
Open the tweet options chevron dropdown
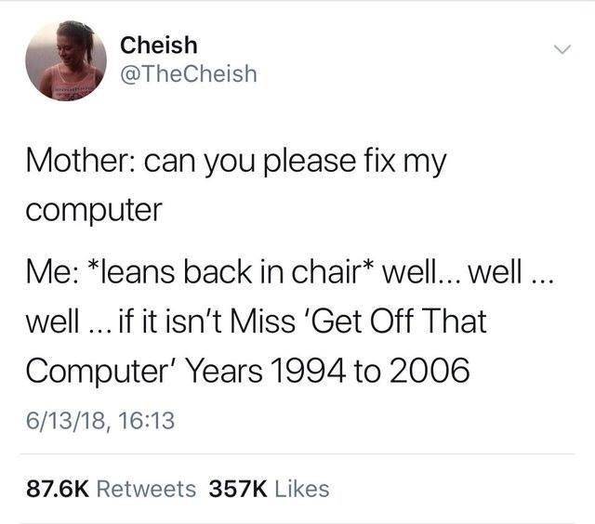[556, 49]
